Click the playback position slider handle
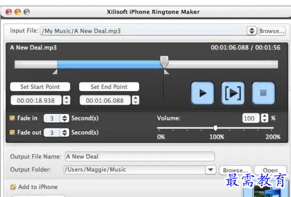Viewport: 291px width, 197px height. pyautogui.click(x=164, y=62)
